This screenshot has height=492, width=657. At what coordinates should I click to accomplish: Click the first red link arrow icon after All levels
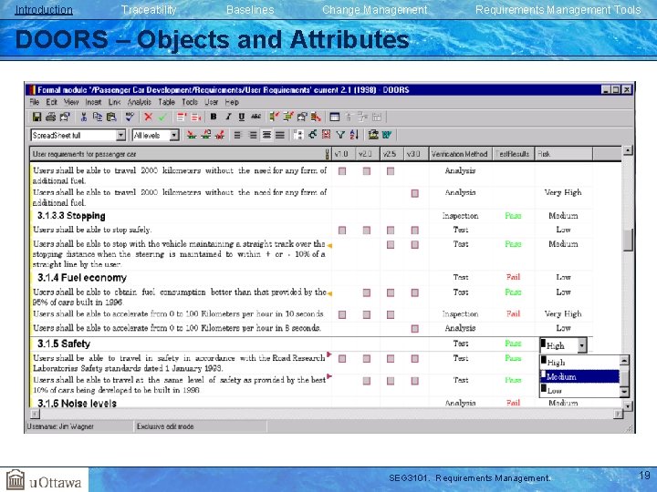pos(192,135)
